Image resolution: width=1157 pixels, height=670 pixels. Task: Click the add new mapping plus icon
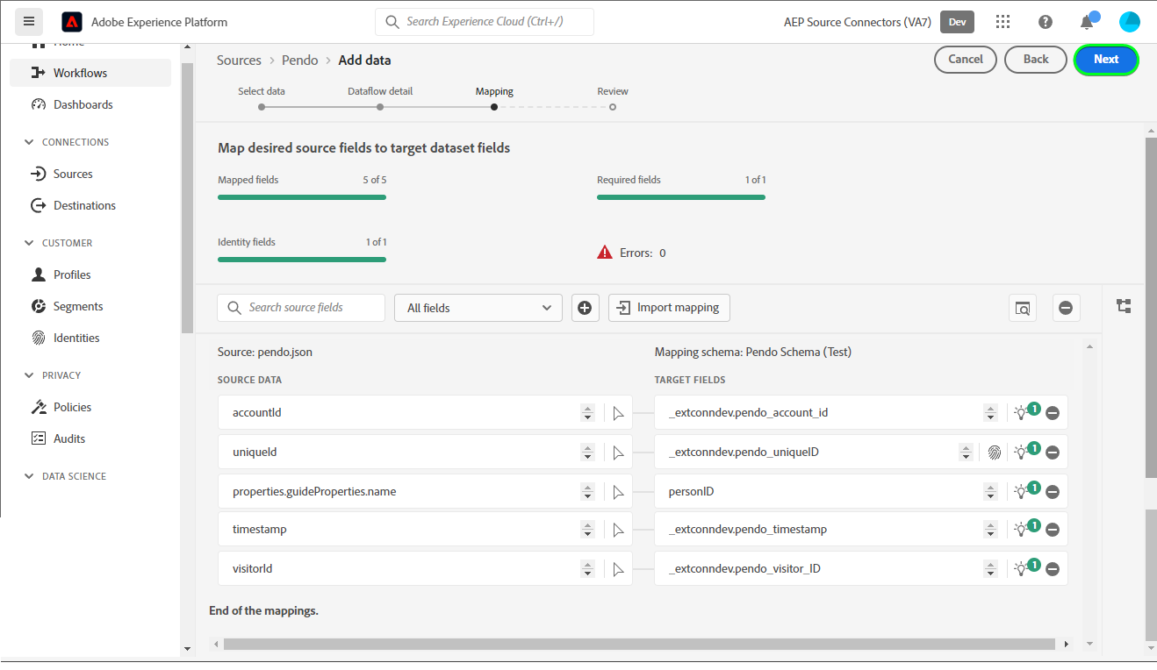[586, 308]
